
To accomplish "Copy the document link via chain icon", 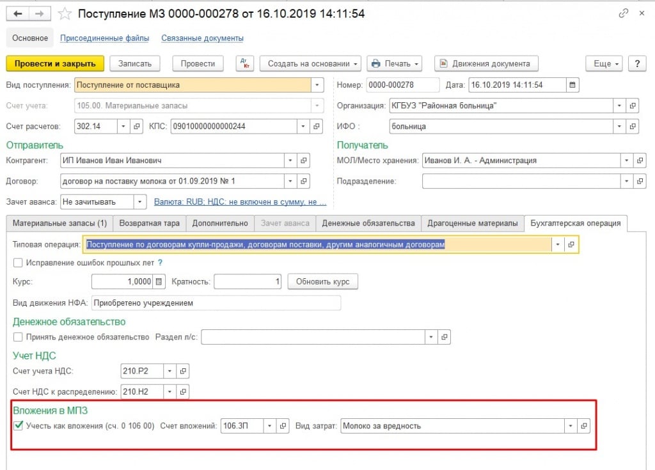I will [x=623, y=13].
